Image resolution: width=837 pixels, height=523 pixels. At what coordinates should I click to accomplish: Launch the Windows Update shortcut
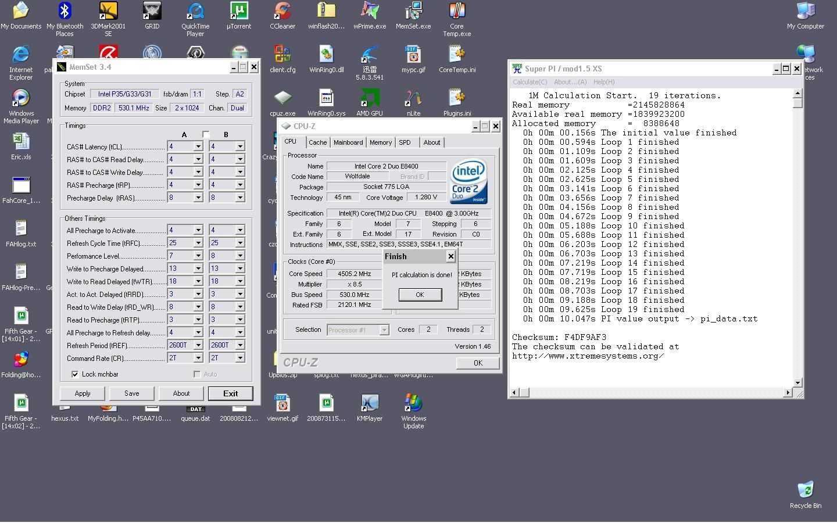tap(413, 403)
